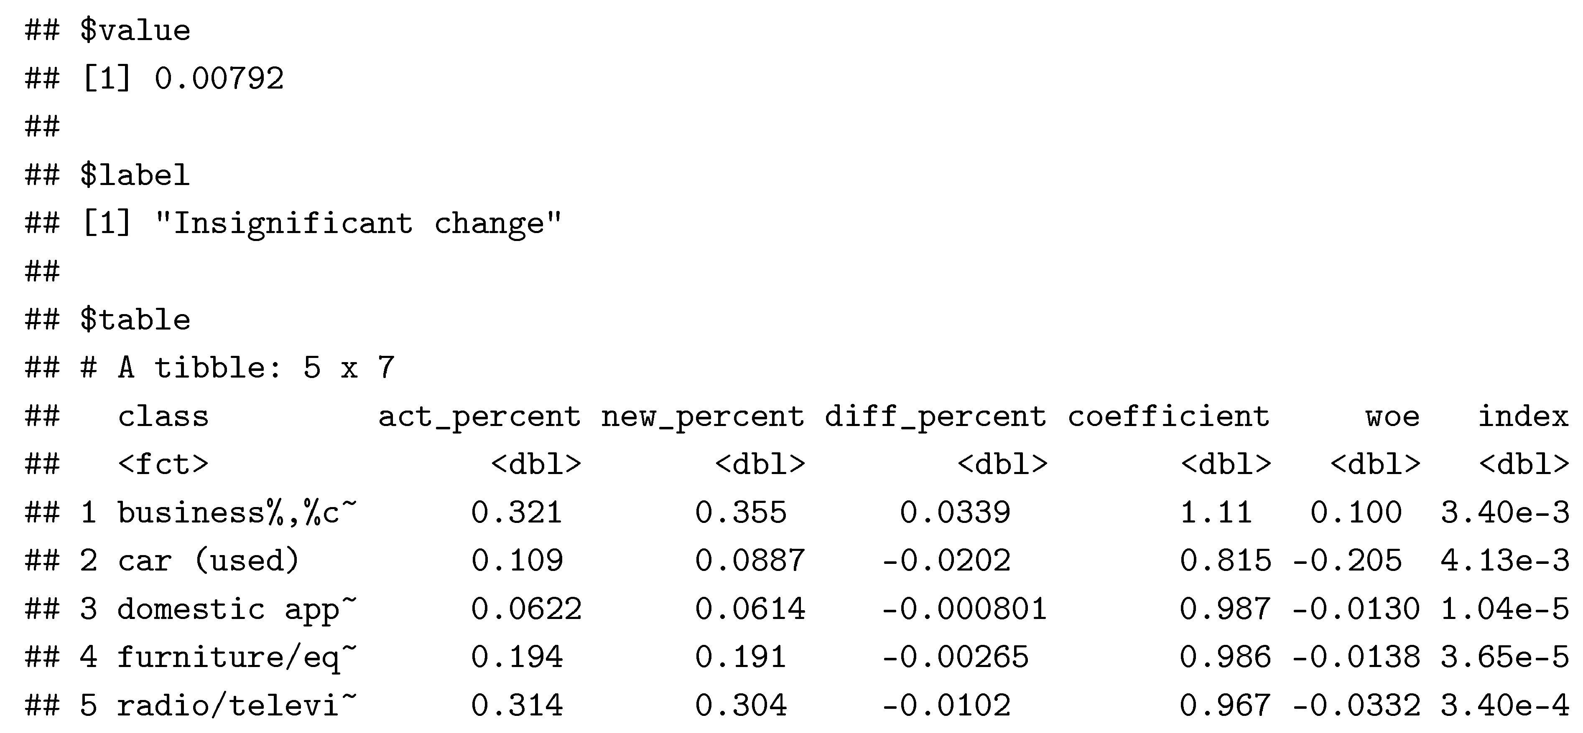1583x733 pixels.
Task: Click the truncated business class entry in row 1
Action: tap(237, 512)
